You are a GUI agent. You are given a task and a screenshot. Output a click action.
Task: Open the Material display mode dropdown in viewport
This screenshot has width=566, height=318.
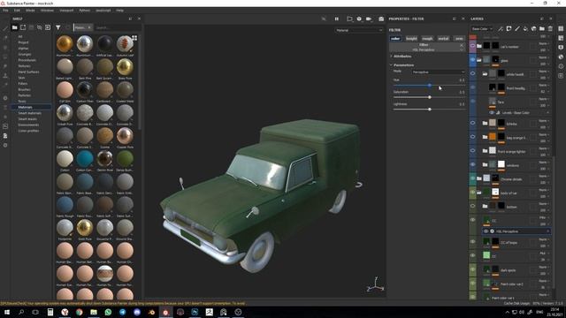click(359, 30)
